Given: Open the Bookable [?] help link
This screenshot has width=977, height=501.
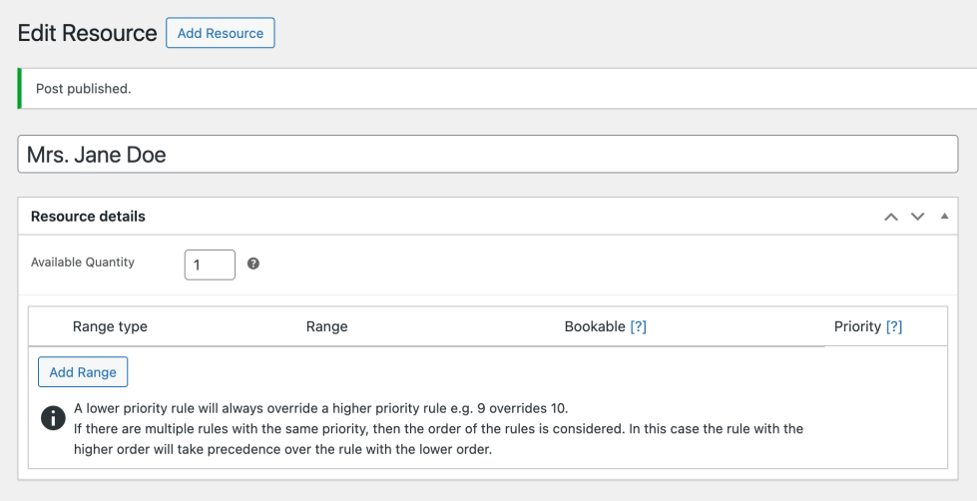Looking at the screenshot, I should pos(638,326).
